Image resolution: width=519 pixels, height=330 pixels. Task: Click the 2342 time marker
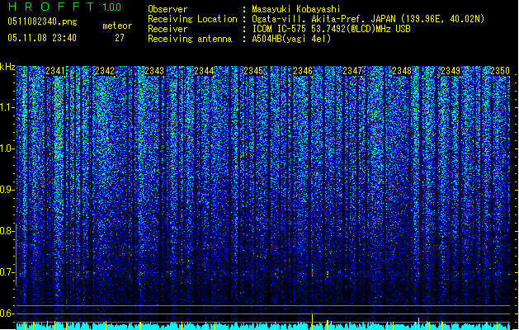105,71
